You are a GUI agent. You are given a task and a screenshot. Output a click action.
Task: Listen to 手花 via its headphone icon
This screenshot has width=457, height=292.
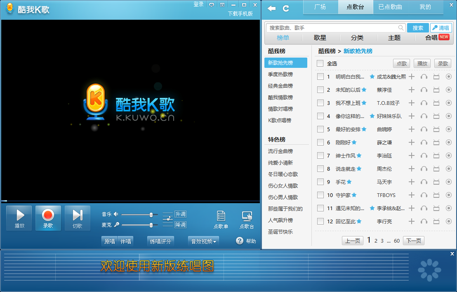click(424, 182)
